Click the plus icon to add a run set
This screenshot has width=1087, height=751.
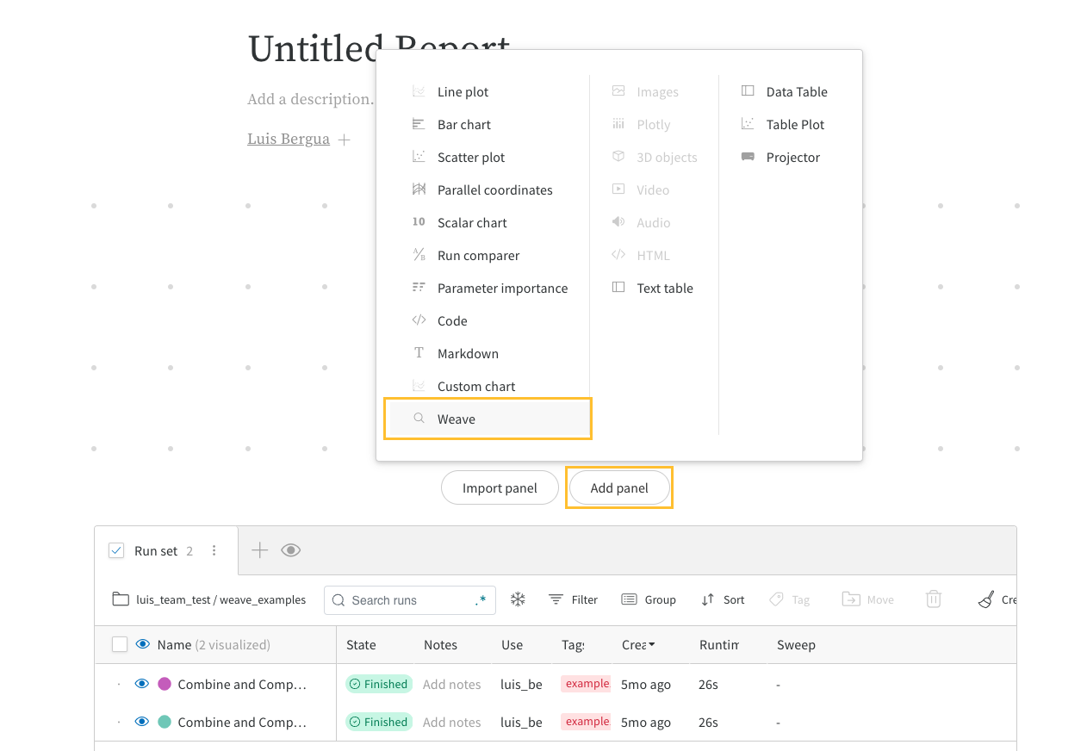tap(259, 550)
